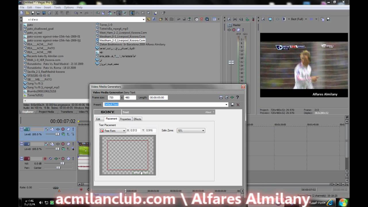Open the Tools menu
Viewport: 368px width, 207px height.
(x=57, y=7)
